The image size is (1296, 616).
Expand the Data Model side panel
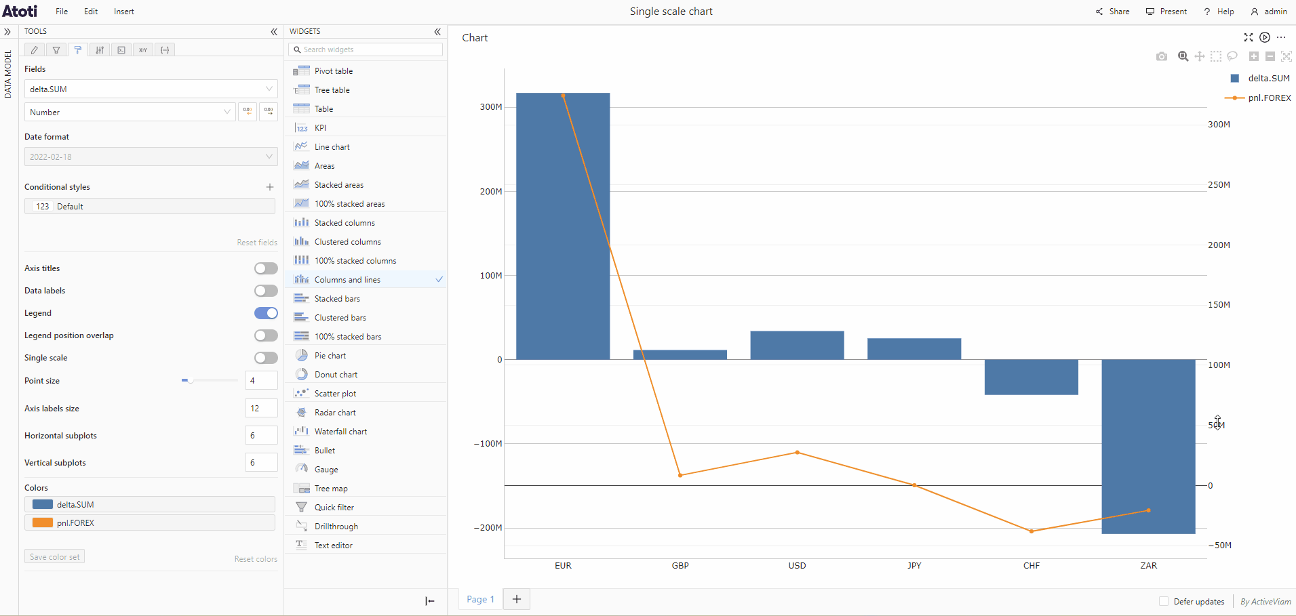click(7, 32)
